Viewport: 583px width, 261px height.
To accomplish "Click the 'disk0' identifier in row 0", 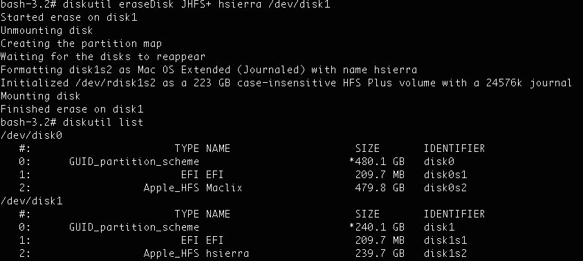I will 439,162.
